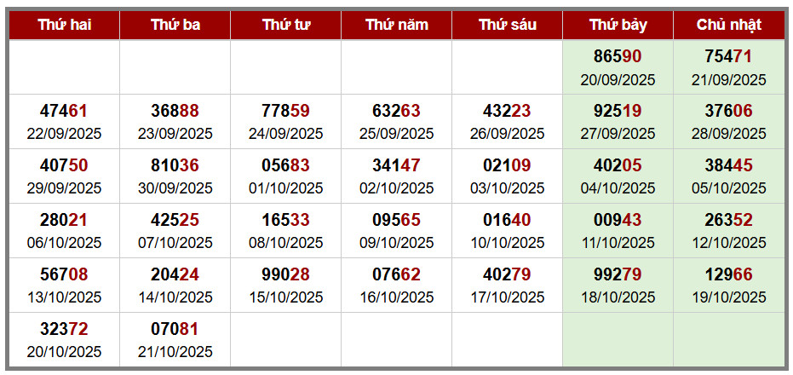Select the Thứ sáu column header

click(x=507, y=25)
